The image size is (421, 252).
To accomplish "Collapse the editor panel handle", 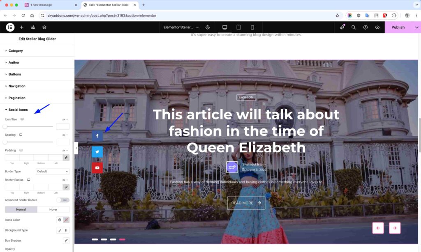I will tap(76, 148).
